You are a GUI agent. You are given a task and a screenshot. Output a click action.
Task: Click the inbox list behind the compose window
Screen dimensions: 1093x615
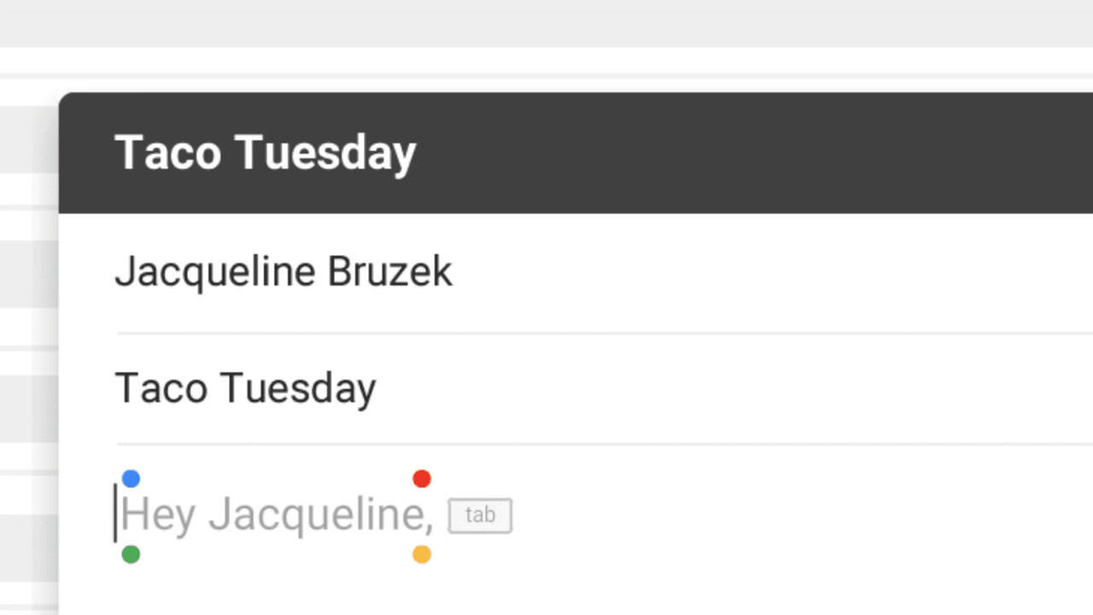27,342
